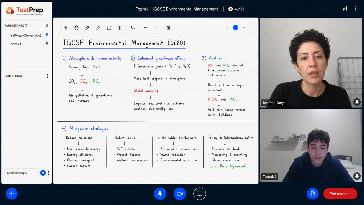This screenshot has width=364, height=205.
Task: Click the recording indicator dot
Action: coord(230,9)
